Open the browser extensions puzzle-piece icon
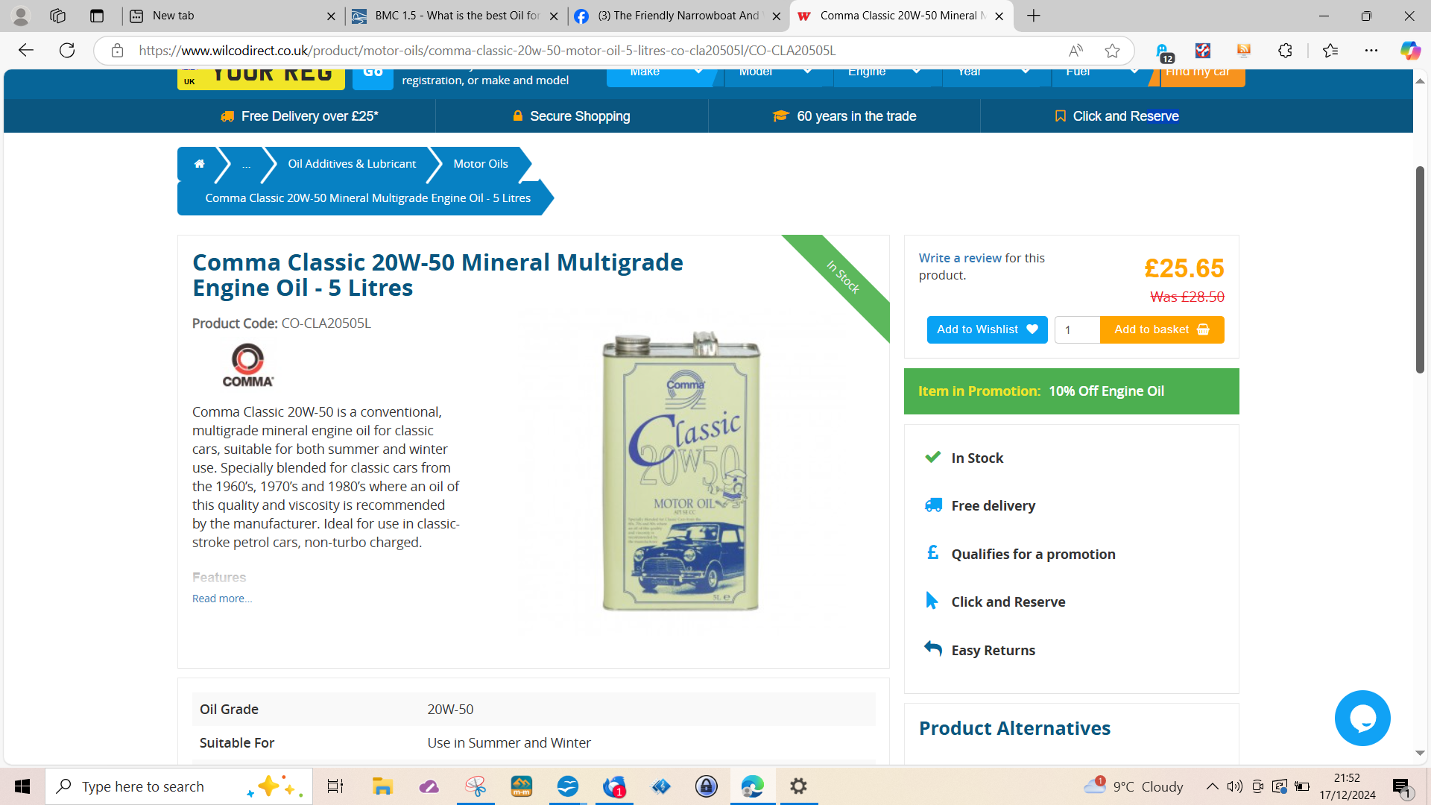This screenshot has height=805, width=1431. (1284, 50)
